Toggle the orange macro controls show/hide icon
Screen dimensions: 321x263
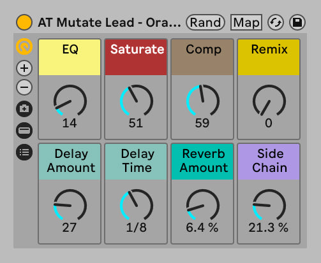pos(24,46)
